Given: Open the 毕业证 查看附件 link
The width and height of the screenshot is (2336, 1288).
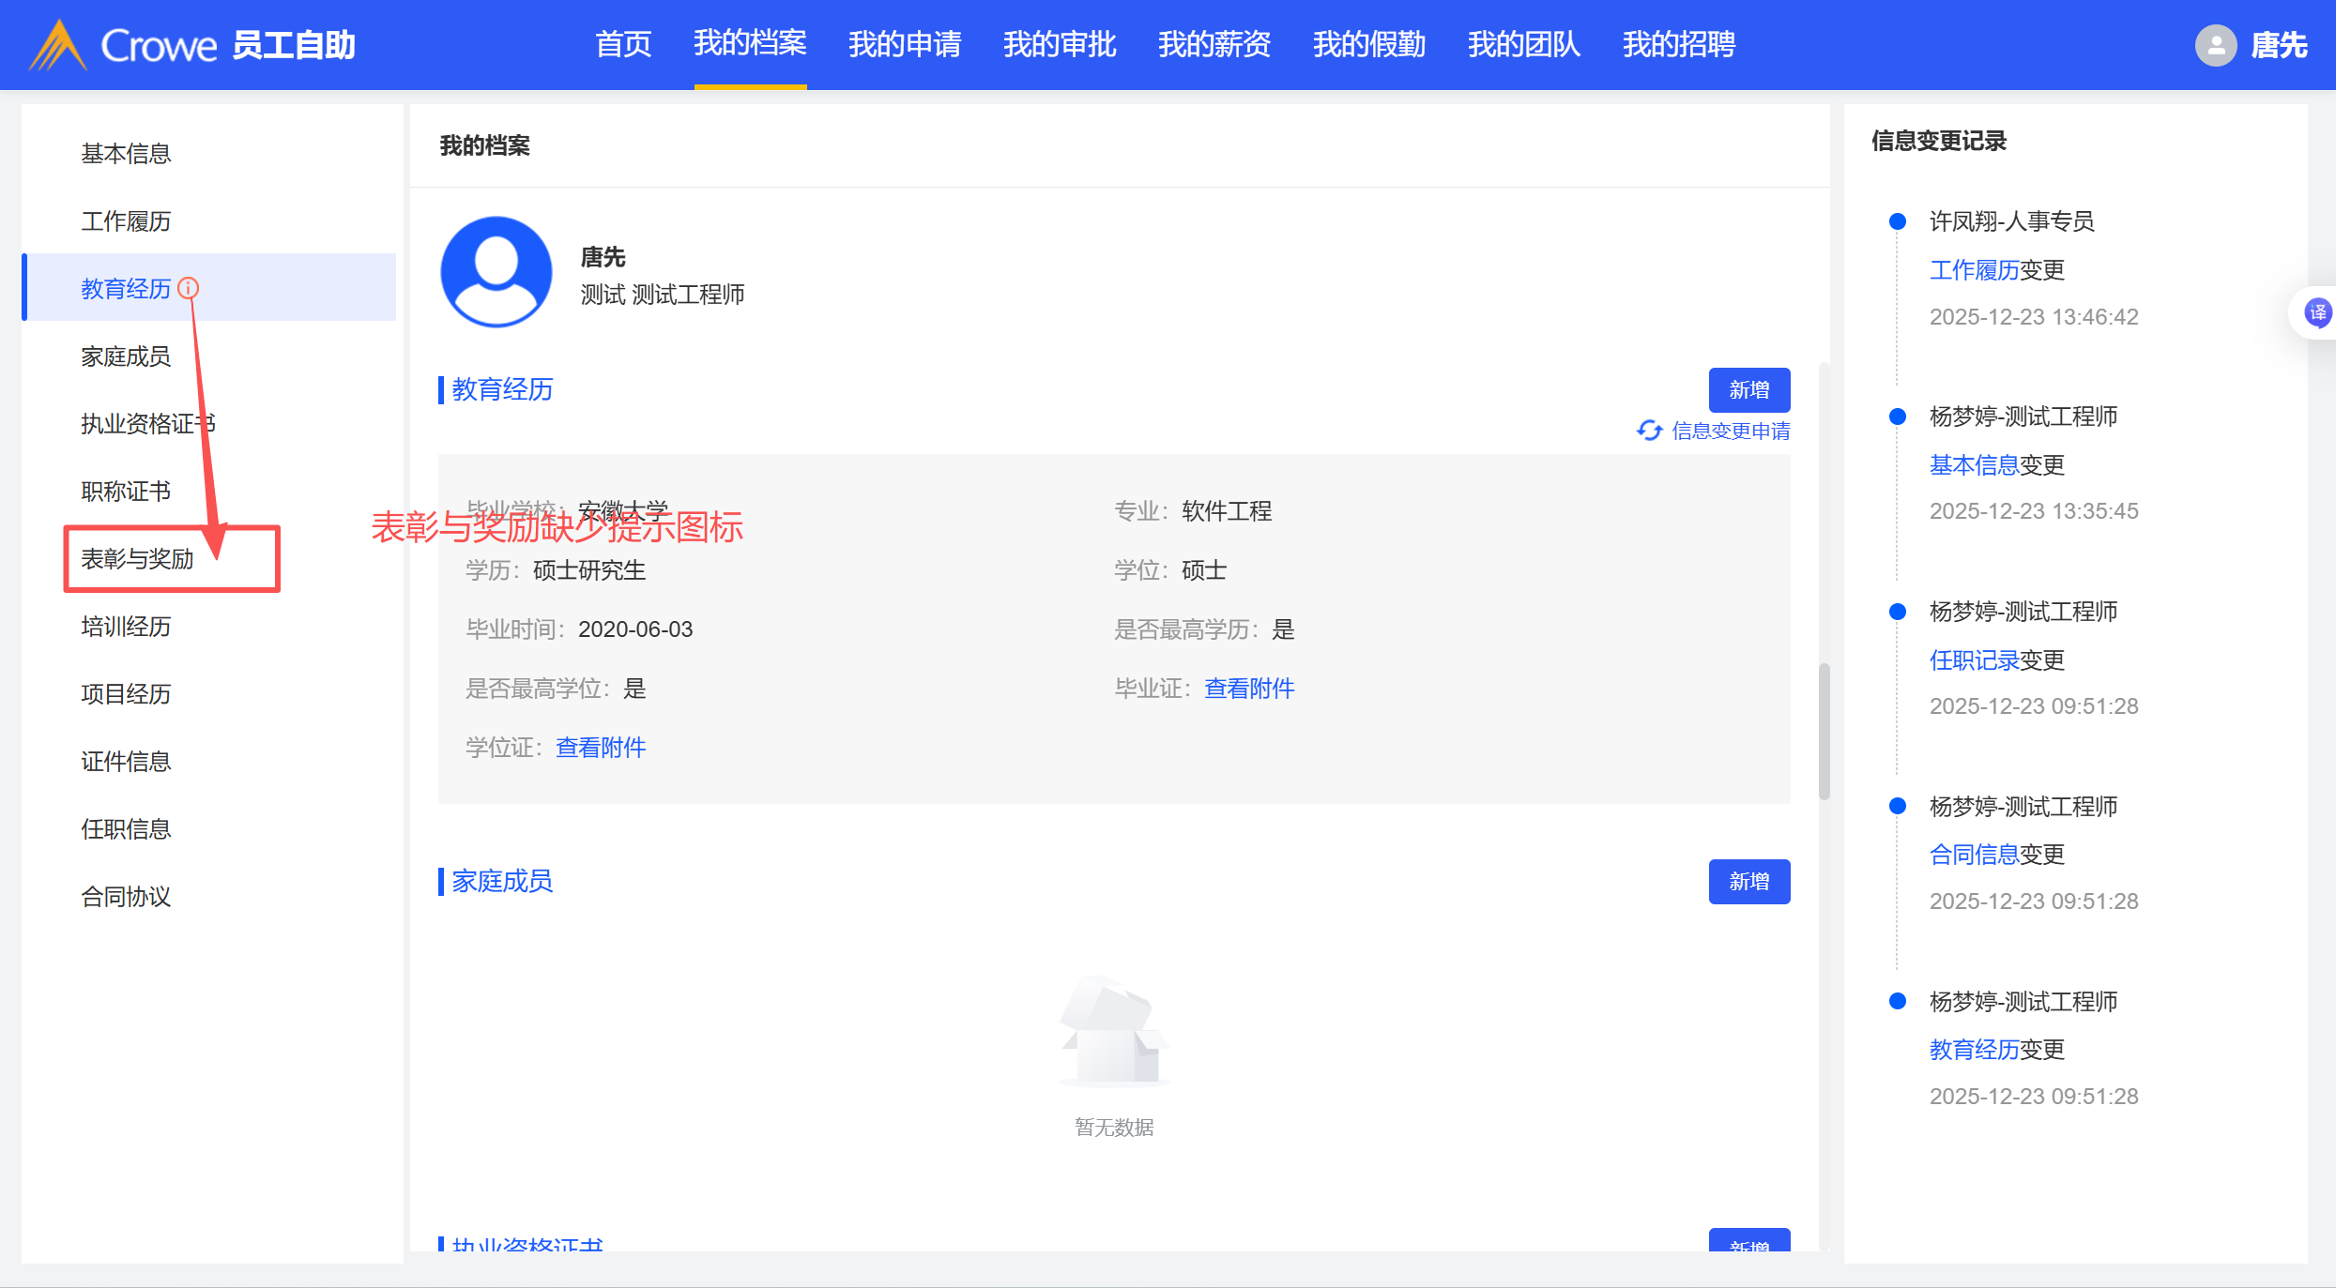Looking at the screenshot, I should [x=1249, y=689].
